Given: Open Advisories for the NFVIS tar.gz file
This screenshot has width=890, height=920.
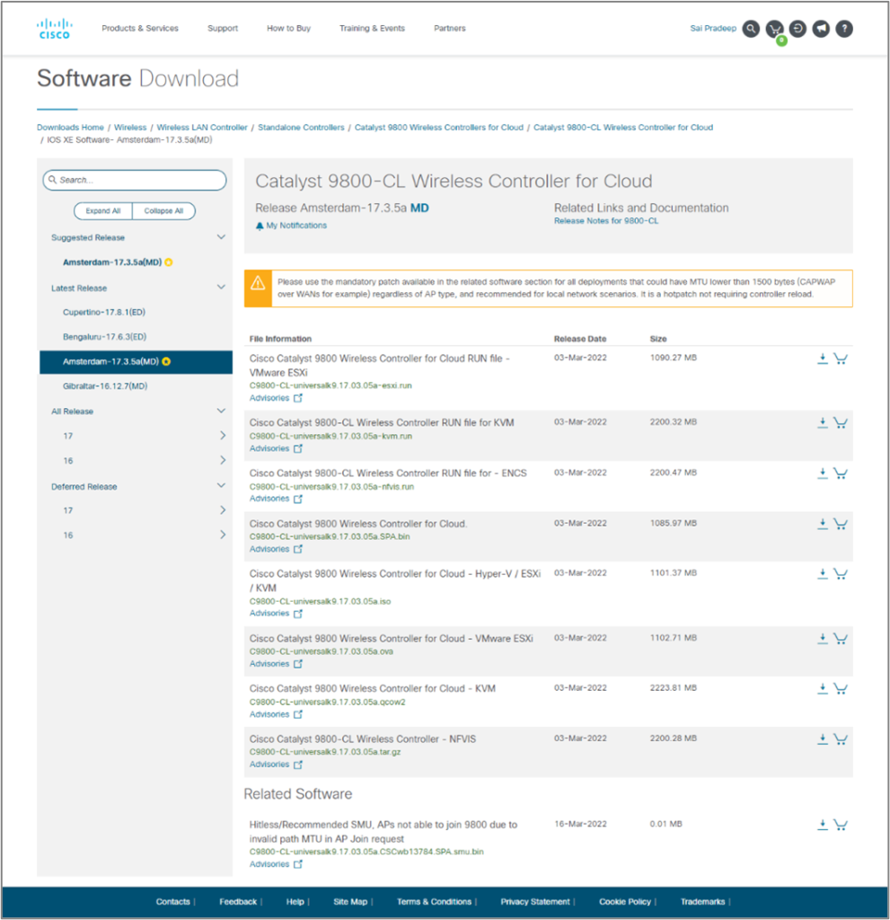Looking at the screenshot, I should pos(276,765).
